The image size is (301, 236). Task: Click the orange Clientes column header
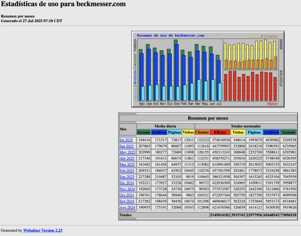click(202, 132)
